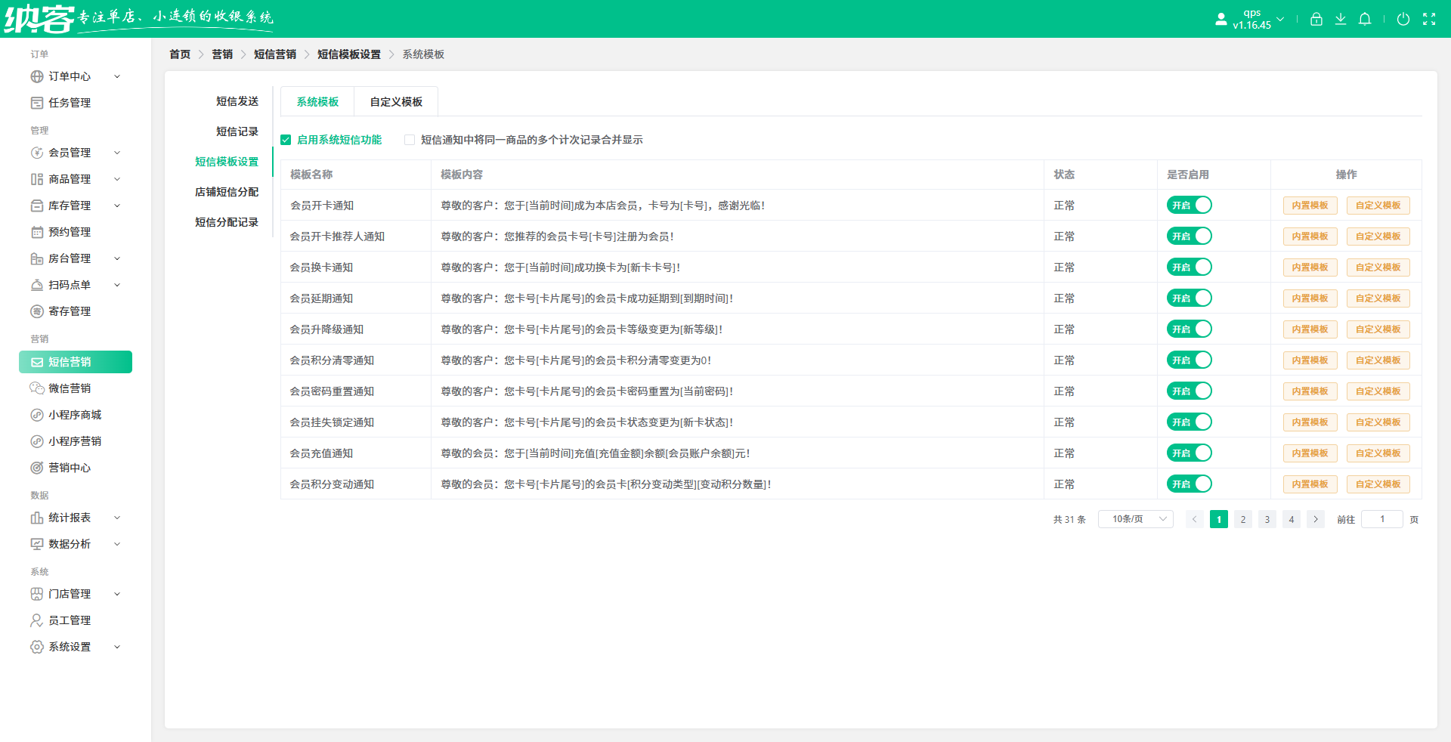Image resolution: width=1451 pixels, height=742 pixels.
Task: Click the 数据分析 sidebar icon
Action: point(37,544)
